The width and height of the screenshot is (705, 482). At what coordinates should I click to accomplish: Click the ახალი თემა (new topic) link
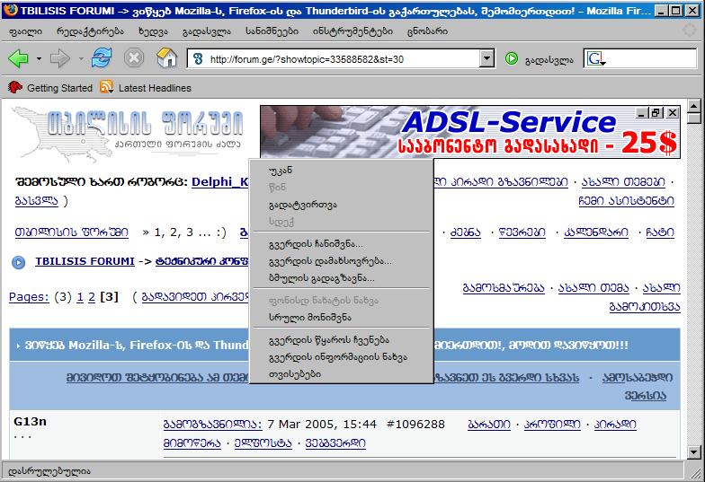point(593,287)
